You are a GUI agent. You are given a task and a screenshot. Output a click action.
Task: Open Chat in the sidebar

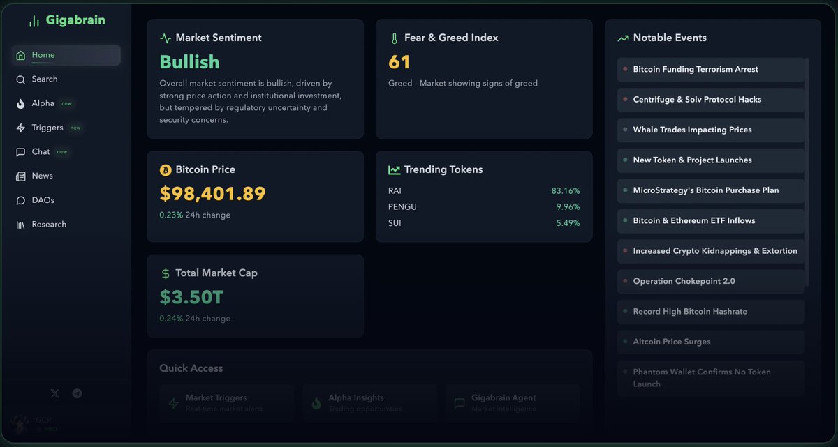66,152
